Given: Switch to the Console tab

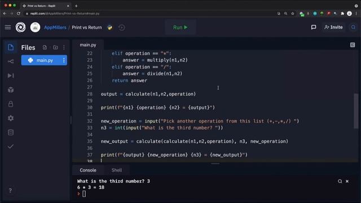Looking at the screenshot, I should (x=88, y=170).
